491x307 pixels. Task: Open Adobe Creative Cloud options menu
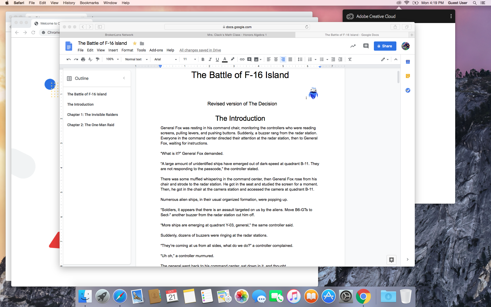[451, 16]
